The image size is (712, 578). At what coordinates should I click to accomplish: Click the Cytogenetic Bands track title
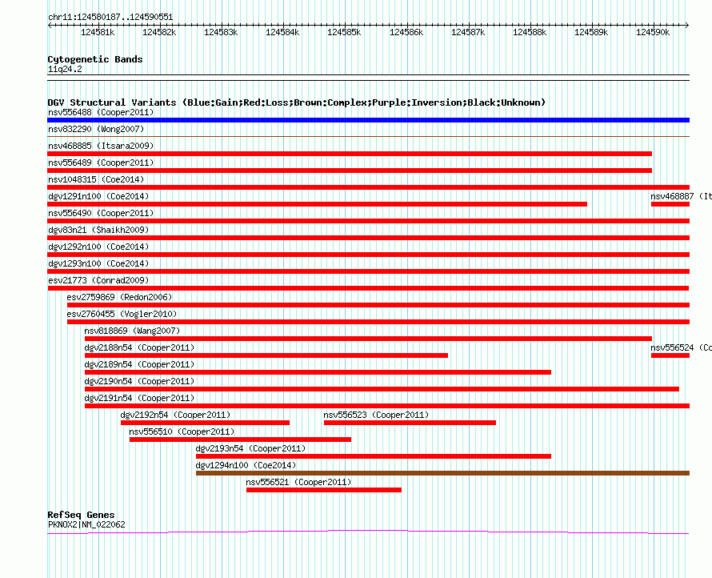tap(95, 59)
